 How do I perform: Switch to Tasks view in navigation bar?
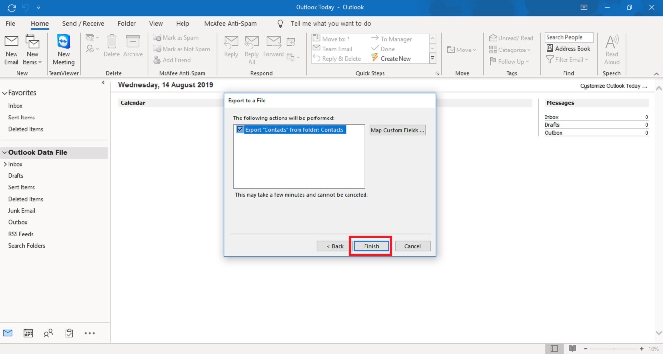coord(69,333)
